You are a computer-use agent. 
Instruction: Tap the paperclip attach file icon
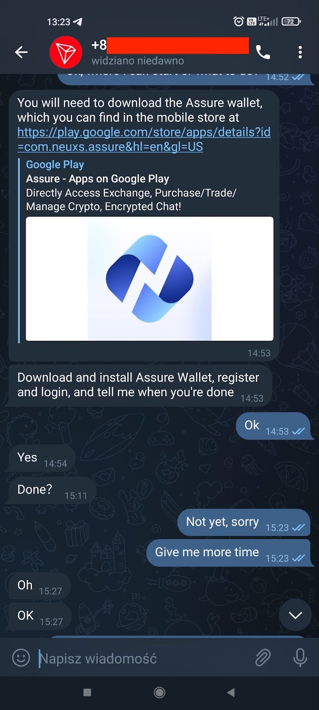pyautogui.click(x=263, y=658)
